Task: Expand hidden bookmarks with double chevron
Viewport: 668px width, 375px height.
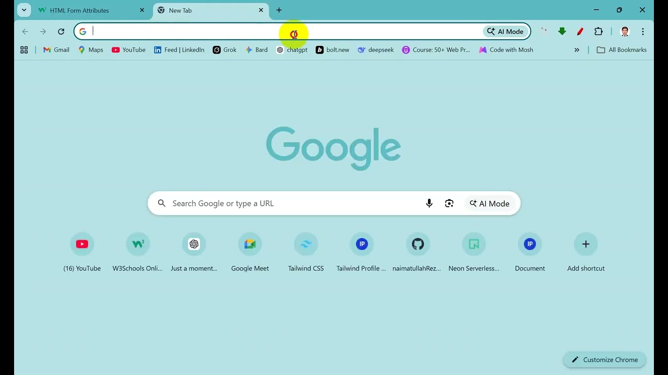Action: [x=577, y=50]
